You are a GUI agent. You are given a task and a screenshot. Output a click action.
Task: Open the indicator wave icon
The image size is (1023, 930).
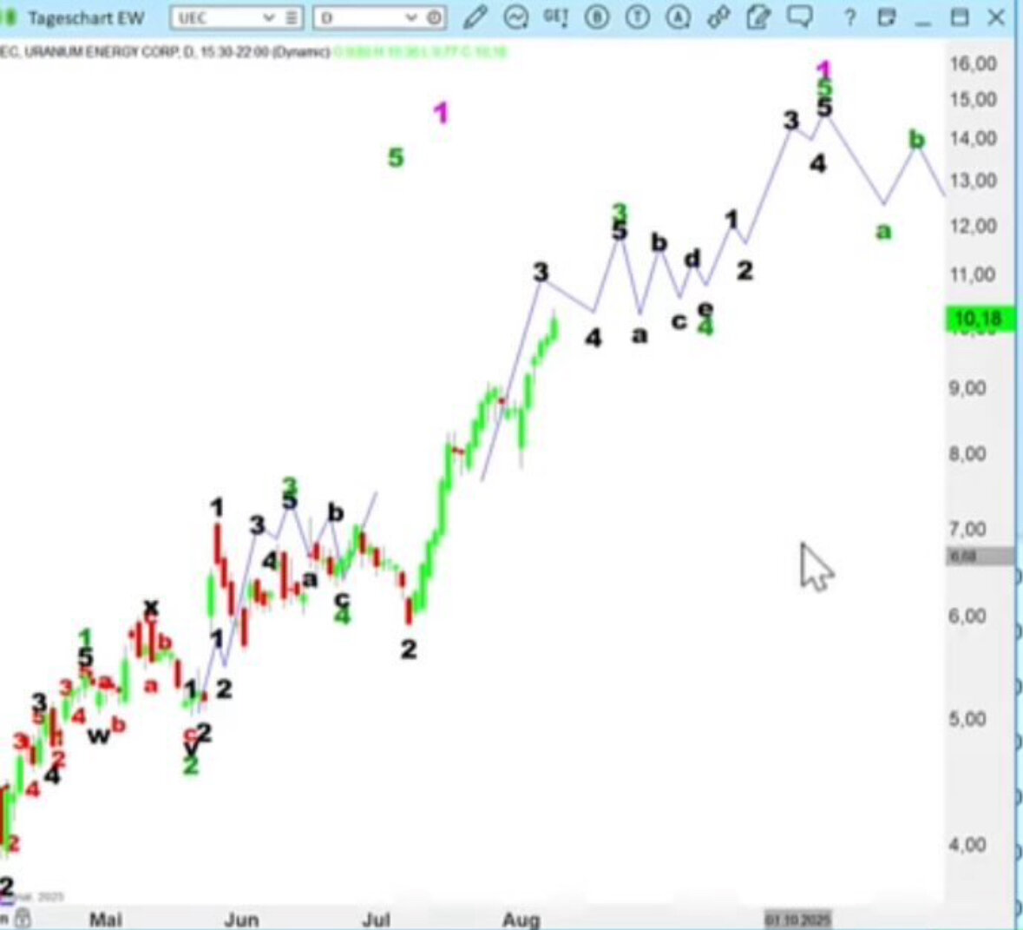tap(516, 17)
